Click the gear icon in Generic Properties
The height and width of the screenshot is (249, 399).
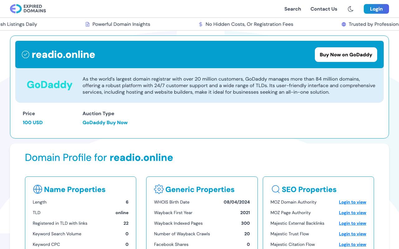pyautogui.click(x=159, y=189)
